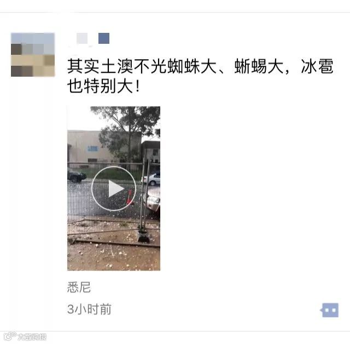The height and width of the screenshot is (344, 350).
Task: Click the blue sign on the building in video
Action: click(92, 148)
